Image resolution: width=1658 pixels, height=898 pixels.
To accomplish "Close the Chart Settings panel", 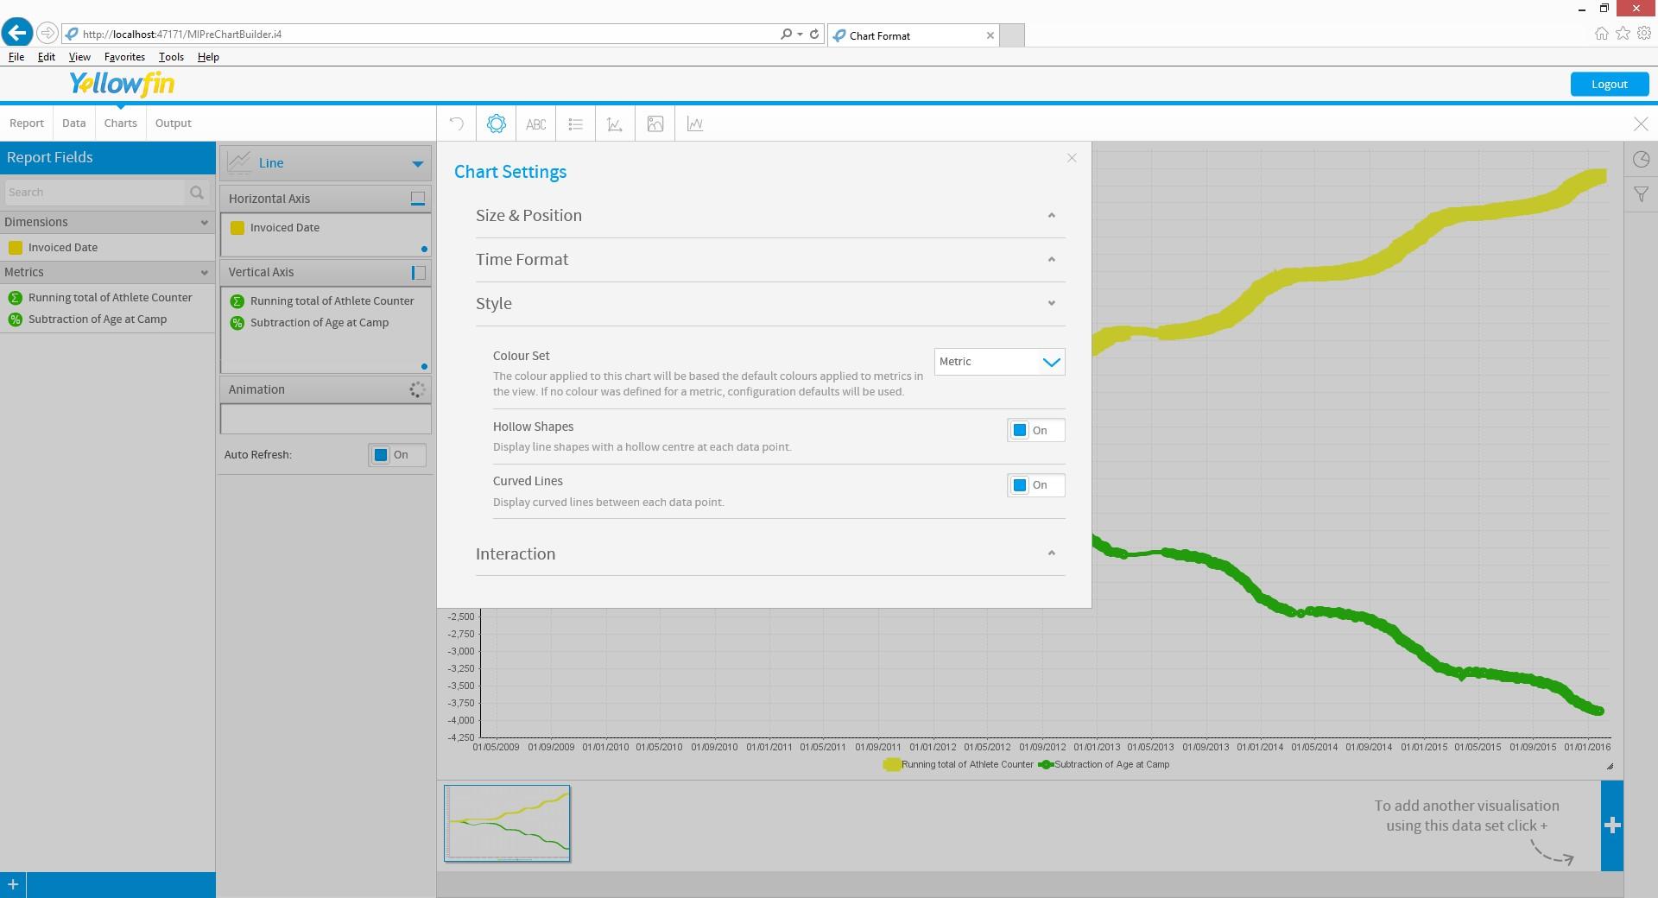I will 1072,157.
